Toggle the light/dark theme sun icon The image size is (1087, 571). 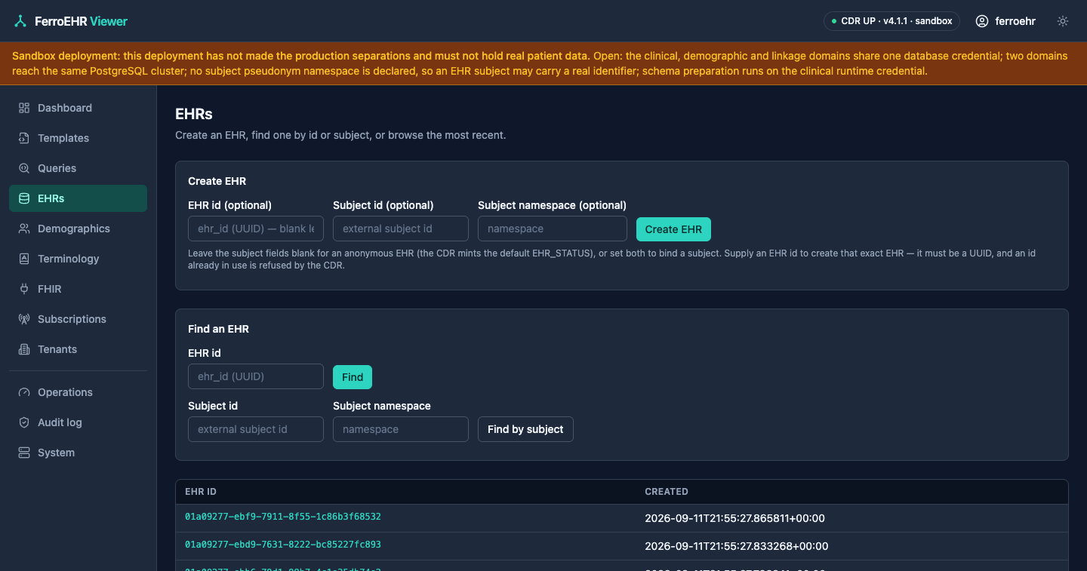[x=1063, y=21]
